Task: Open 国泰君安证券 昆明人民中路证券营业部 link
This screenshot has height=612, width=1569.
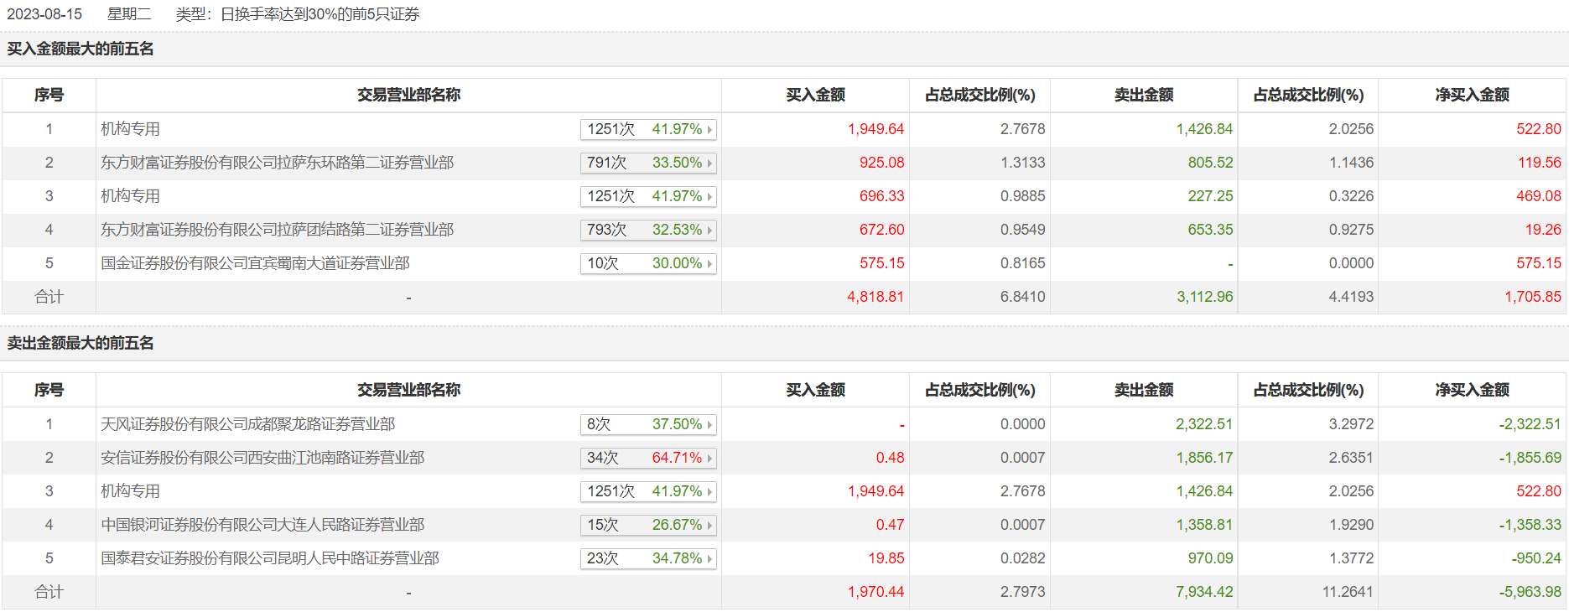Action: tap(270, 558)
